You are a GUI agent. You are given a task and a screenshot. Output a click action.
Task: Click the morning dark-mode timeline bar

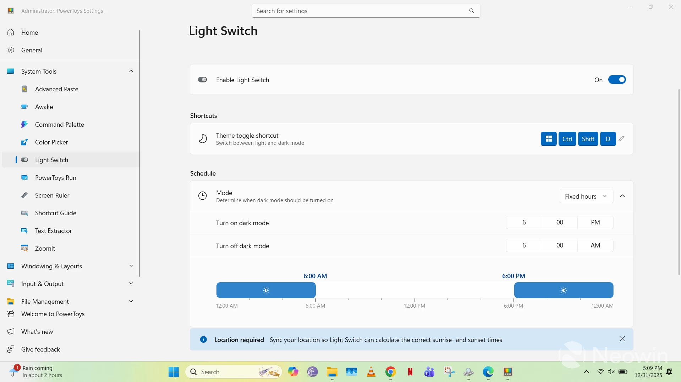tap(266, 290)
